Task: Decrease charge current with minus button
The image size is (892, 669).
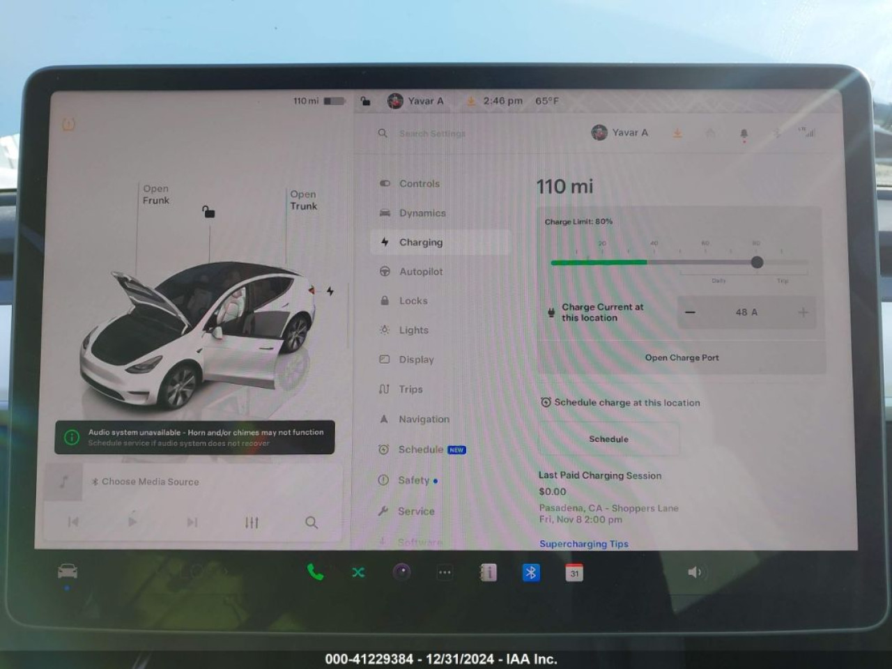Action: [690, 312]
